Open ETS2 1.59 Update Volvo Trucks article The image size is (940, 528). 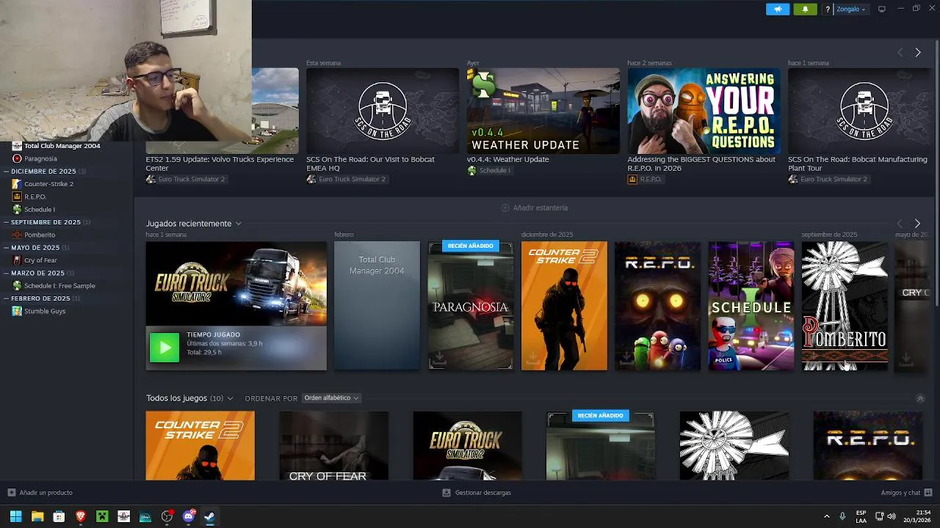point(220,164)
